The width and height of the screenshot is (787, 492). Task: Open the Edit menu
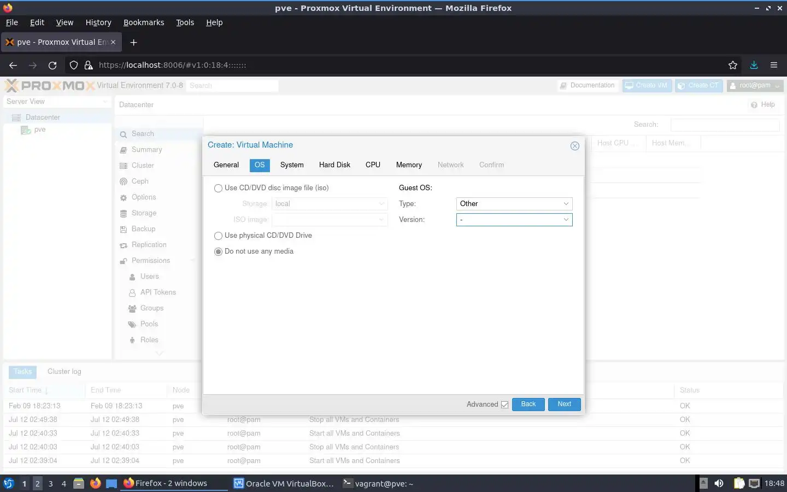[x=37, y=22]
